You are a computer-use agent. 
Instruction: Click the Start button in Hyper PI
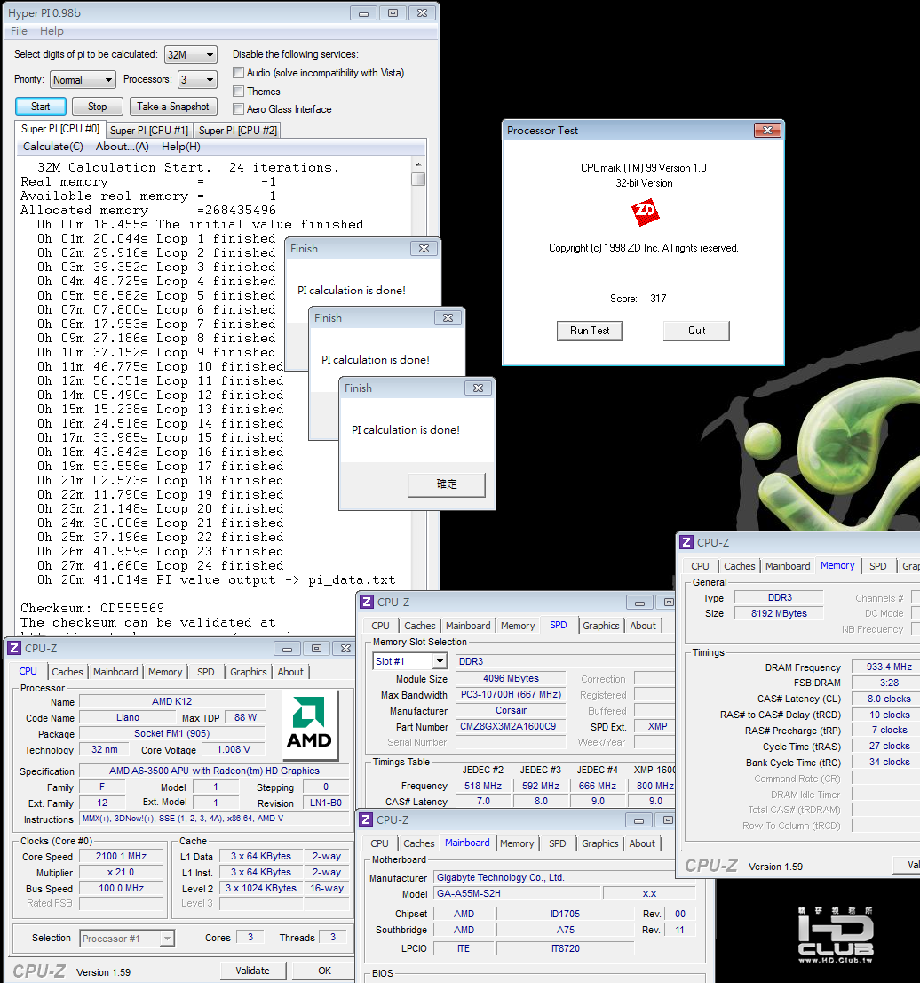pyautogui.click(x=41, y=106)
